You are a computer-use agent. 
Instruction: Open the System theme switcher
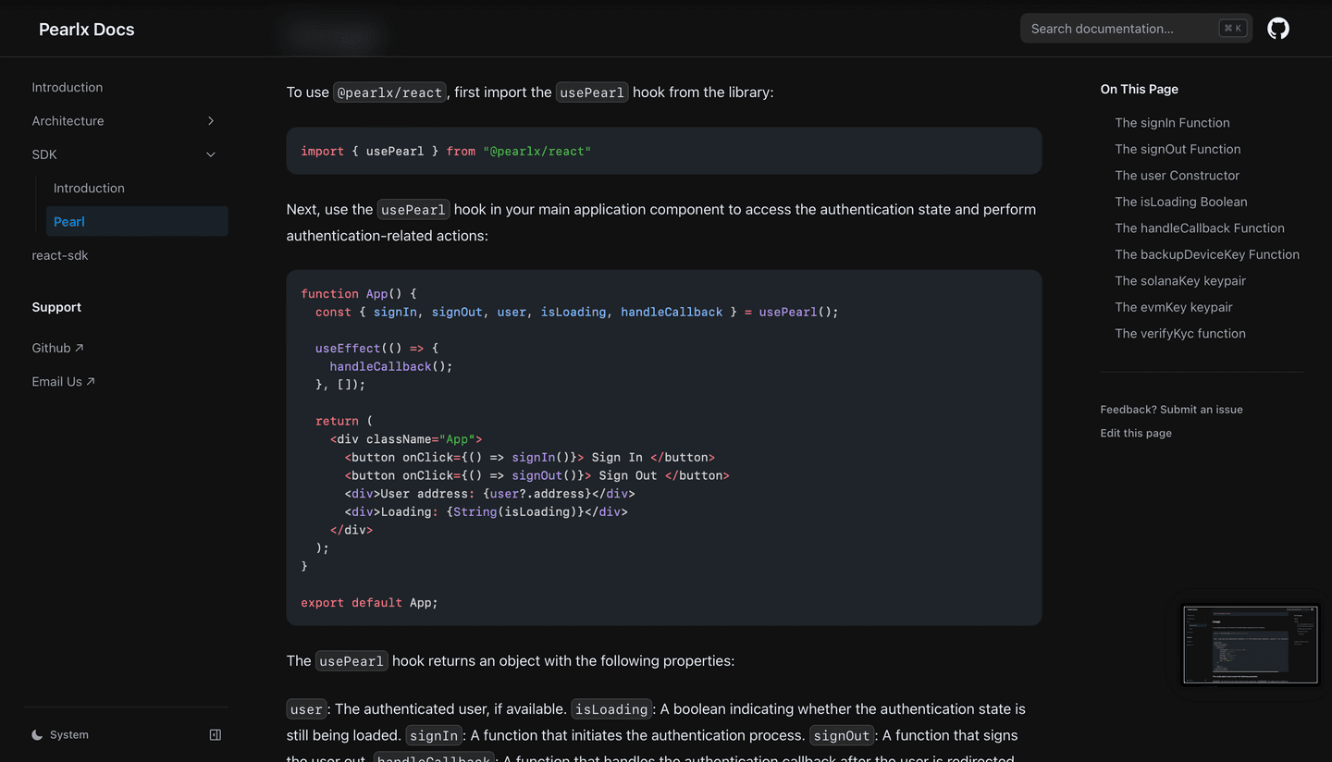pyautogui.click(x=60, y=735)
